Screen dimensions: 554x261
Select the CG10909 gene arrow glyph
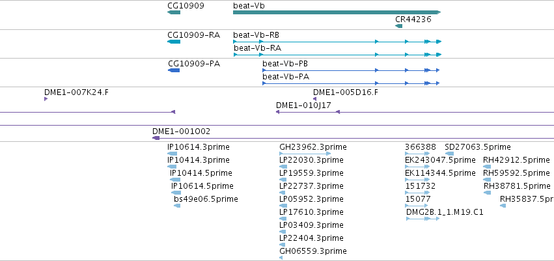[x=174, y=12]
